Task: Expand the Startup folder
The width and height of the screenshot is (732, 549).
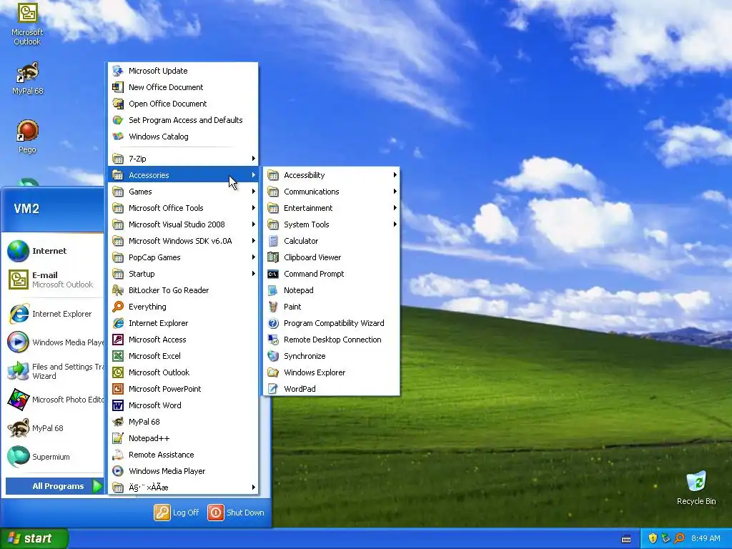Action: click(183, 274)
